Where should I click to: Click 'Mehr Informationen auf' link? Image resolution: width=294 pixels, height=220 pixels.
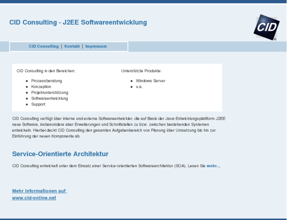tap(40, 191)
